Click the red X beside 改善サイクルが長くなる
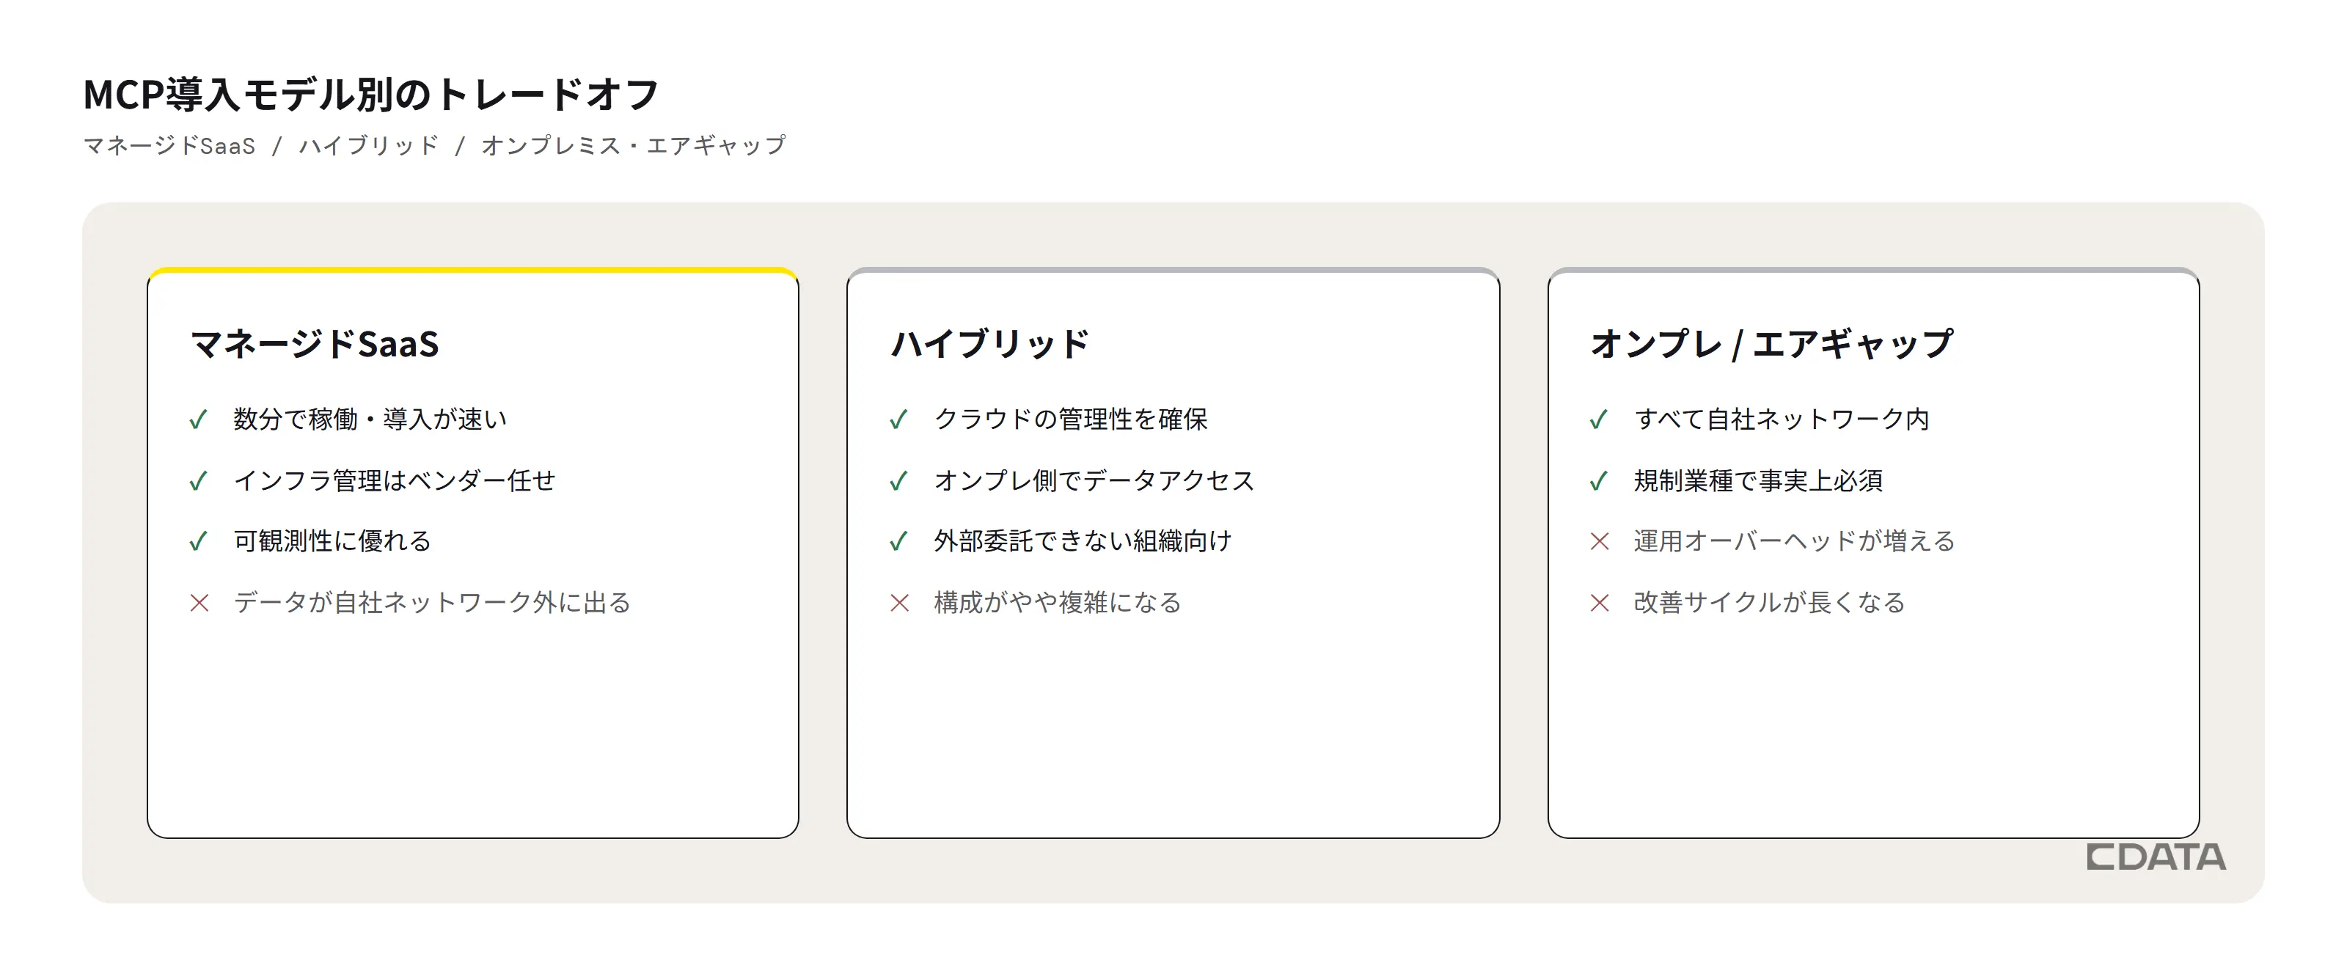The height and width of the screenshot is (968, 2347). click(x=1599, y=603)
